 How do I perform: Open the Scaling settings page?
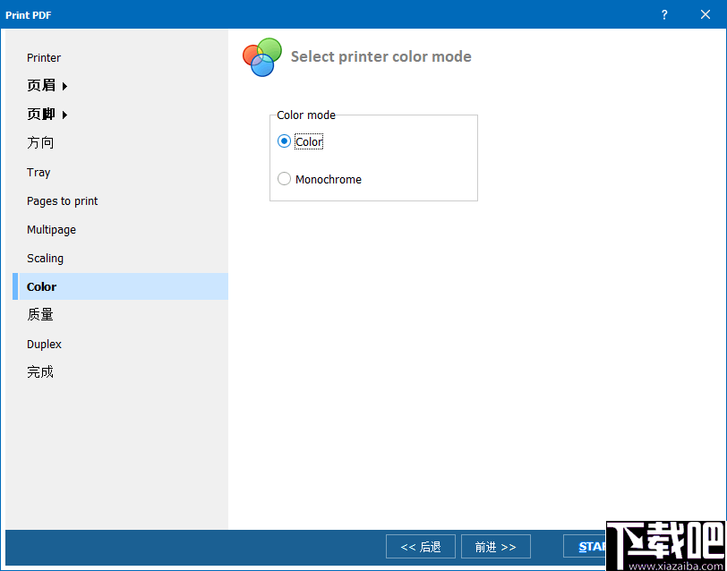click(45, 258)
